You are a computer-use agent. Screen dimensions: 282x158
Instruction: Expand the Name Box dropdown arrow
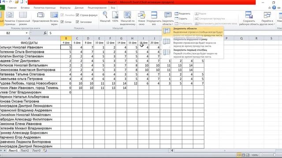tap(26, 33)
